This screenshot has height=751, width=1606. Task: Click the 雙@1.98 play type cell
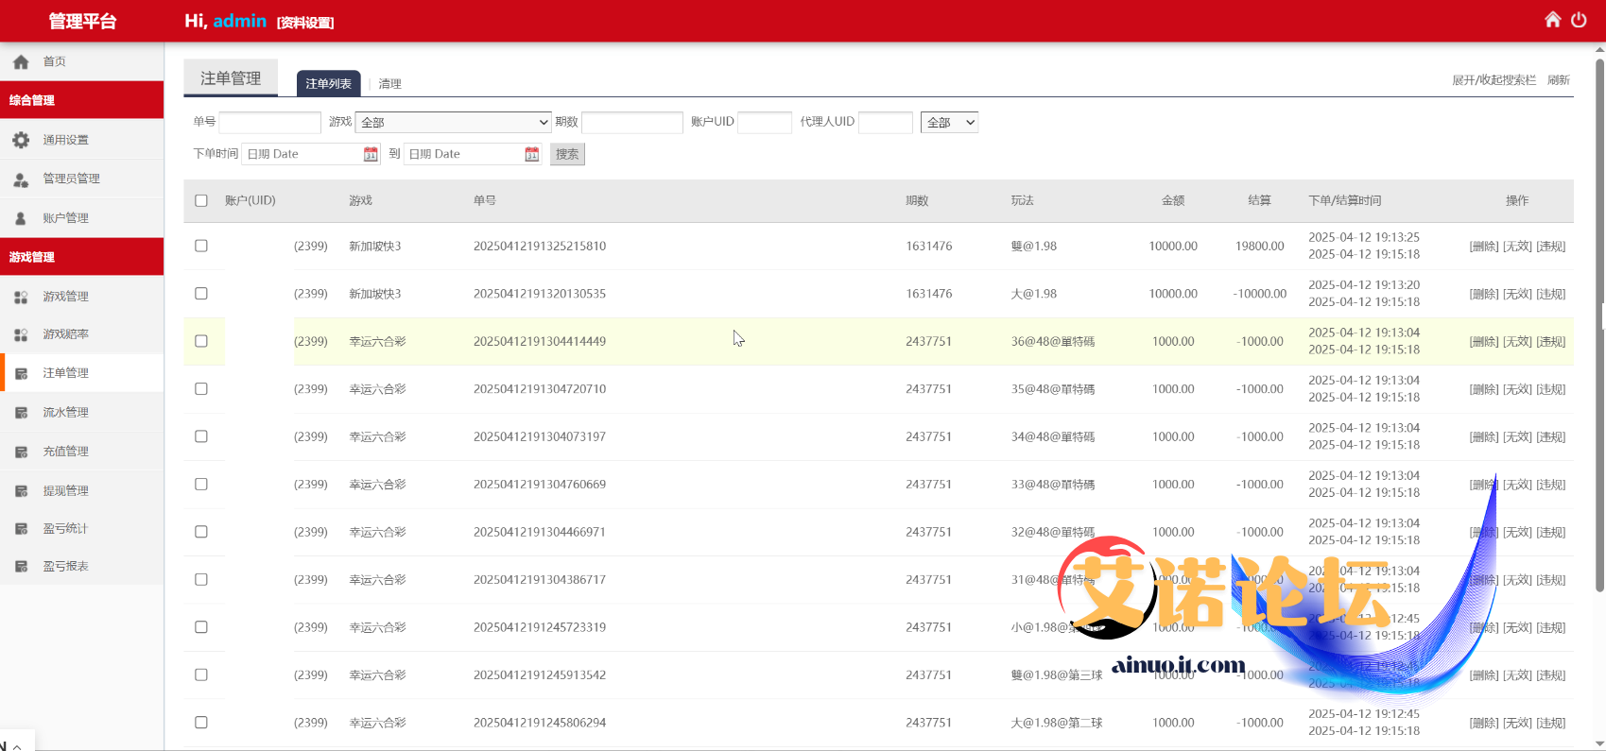[x=1034, y=247]
